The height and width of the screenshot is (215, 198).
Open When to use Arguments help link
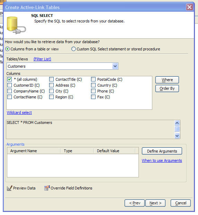[x=162, y=160]
